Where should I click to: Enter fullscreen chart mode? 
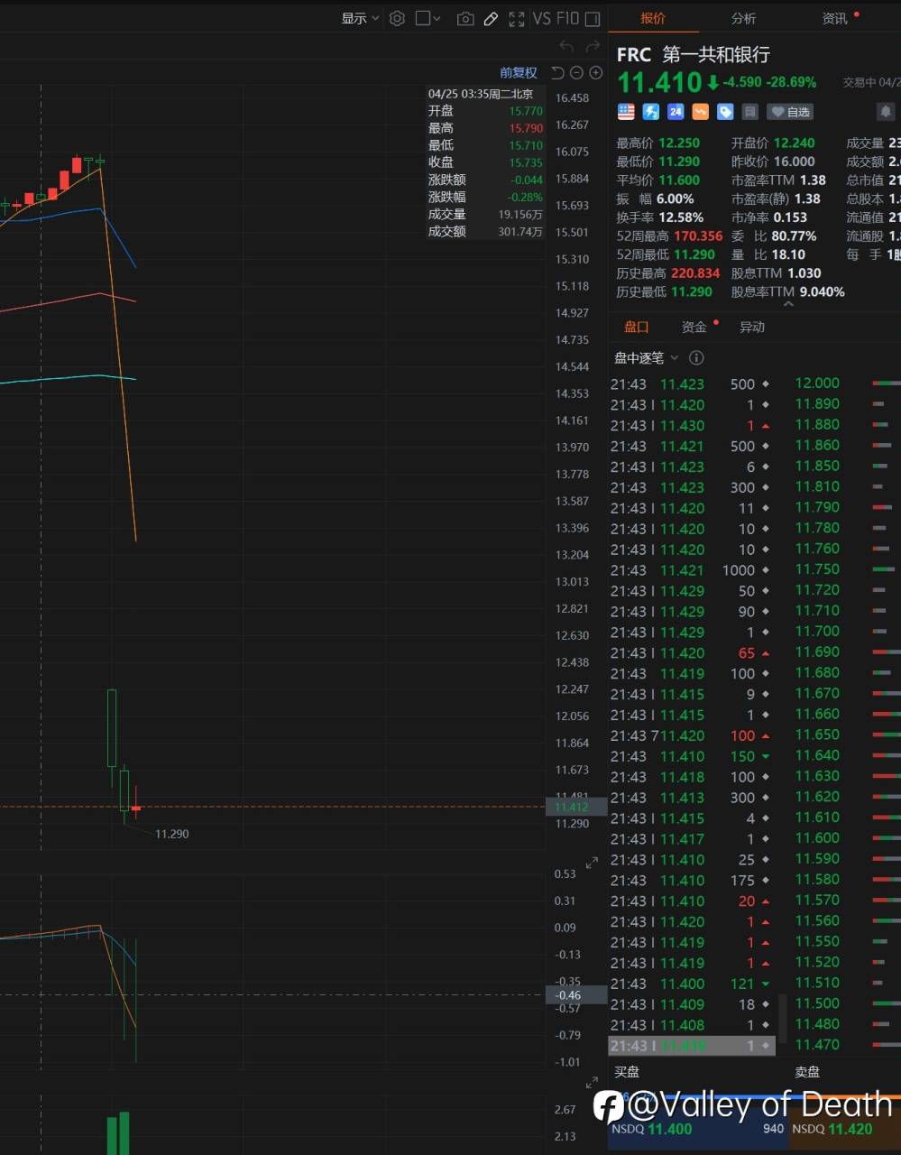tap(517, 18)
